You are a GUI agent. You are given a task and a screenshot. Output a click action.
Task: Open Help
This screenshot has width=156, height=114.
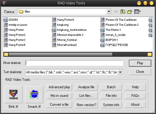pyautogui.click(x=135, y=87)
